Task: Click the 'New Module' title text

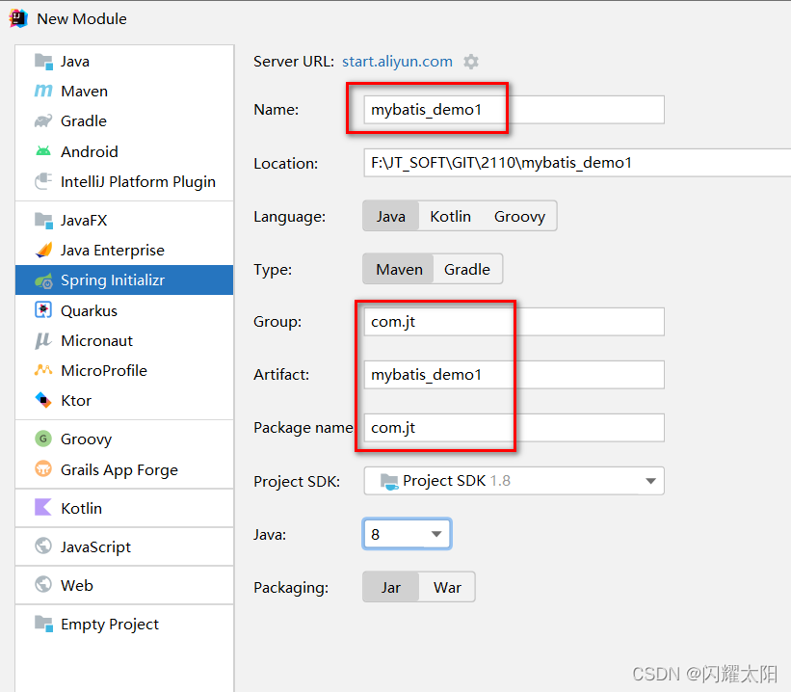Action: pyautogui.click(x=82, y=18)
